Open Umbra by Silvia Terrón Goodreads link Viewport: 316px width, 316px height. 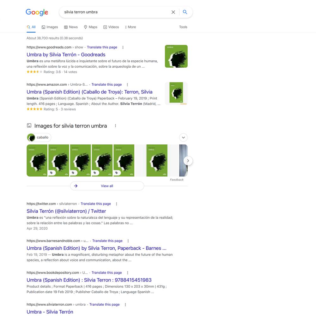pos(66,55)
